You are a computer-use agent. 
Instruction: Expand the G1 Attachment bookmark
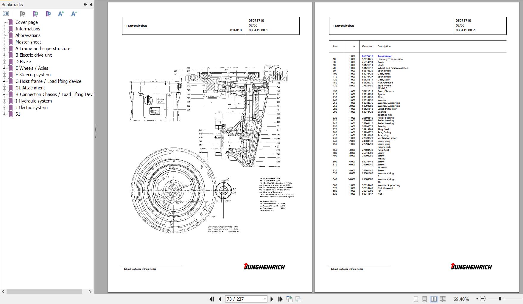click(4, 88)
